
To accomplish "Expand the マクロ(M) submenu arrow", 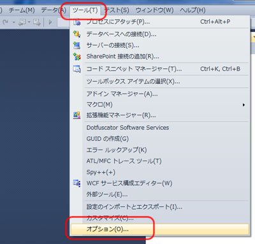I will click(244, 105).
